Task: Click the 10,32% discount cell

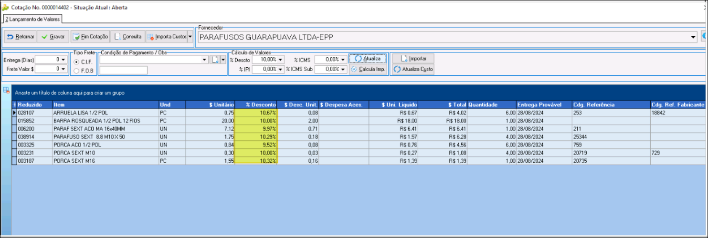Action: [x=256, y=161]
